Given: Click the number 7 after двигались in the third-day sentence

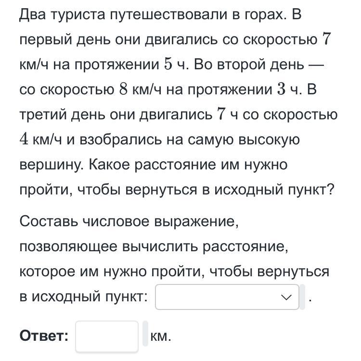Looking at the screenshot, I should pos(221,114).
